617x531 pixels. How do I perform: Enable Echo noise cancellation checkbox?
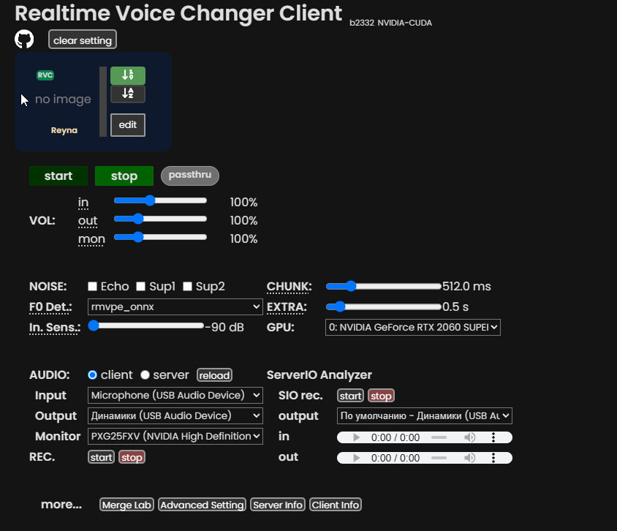[92, 286]
